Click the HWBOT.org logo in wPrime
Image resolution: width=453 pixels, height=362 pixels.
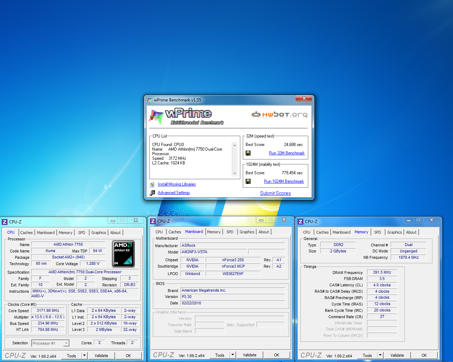point(279,114)
